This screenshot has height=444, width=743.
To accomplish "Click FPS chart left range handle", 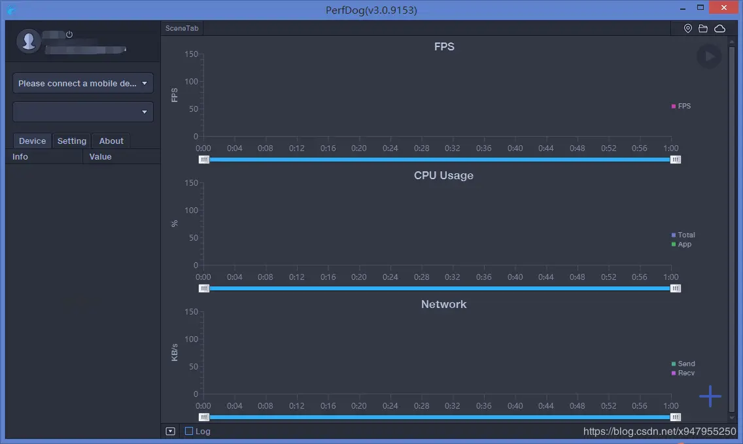I will pyautogui.click(x=204, y=160).
